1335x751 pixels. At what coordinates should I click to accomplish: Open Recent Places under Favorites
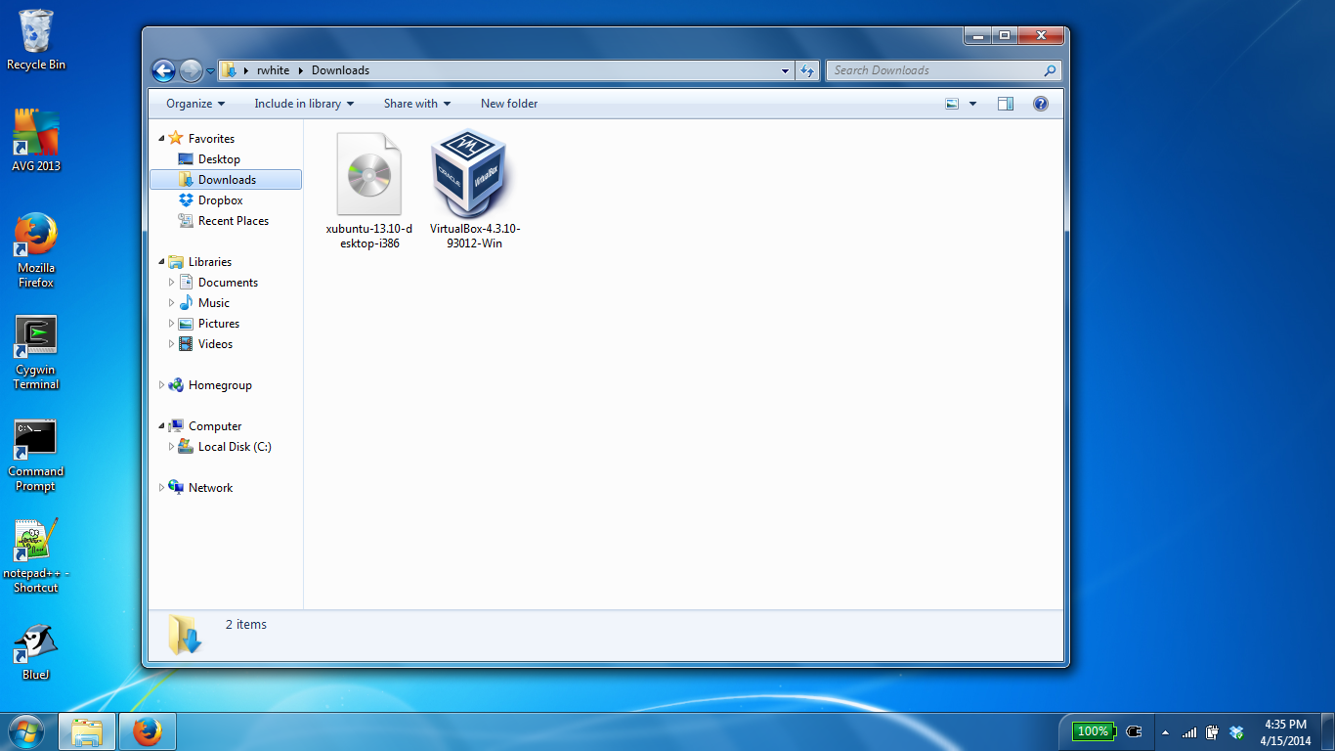pos(233,221)
